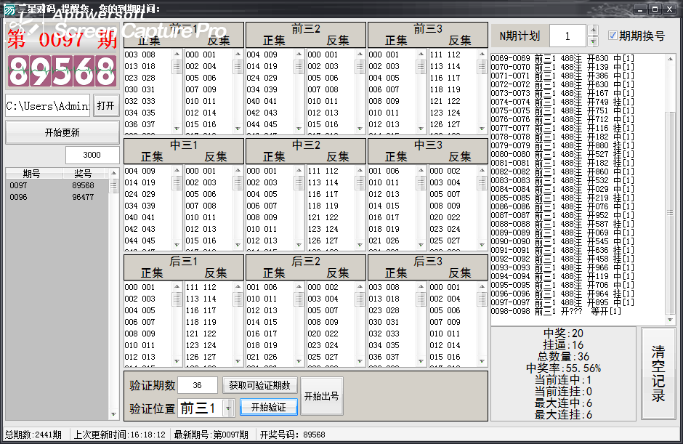The height and width of the screenshot is (444, 683).
Task: Select log line 0086-0086 开076
Action: tap(563, 206)
